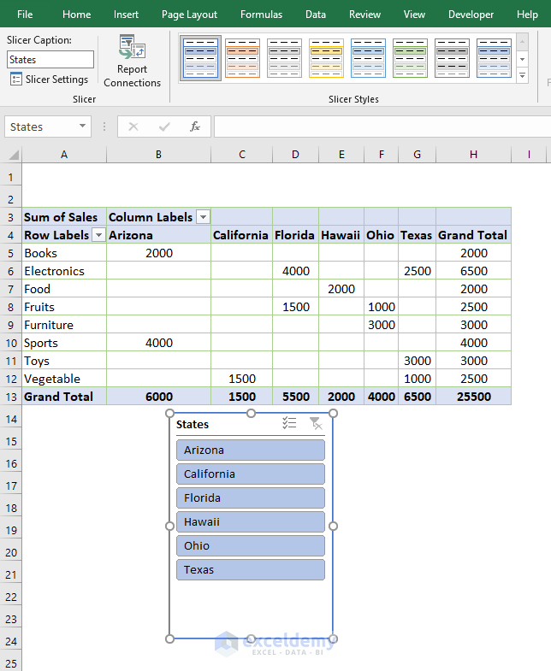Click inside the formula bar input
551x671 pixels.
382,127
